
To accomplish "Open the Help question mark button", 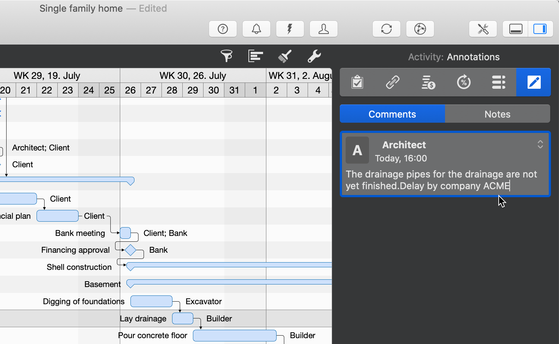I will (x=223, y=29).
